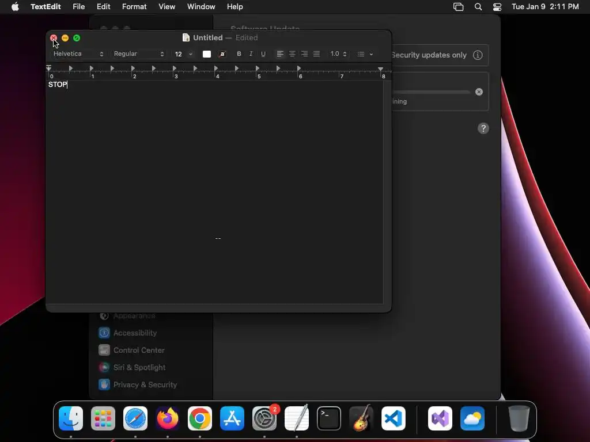Open the Regular typeface dropdown
The image size is (590, 442).
[139, 54]
